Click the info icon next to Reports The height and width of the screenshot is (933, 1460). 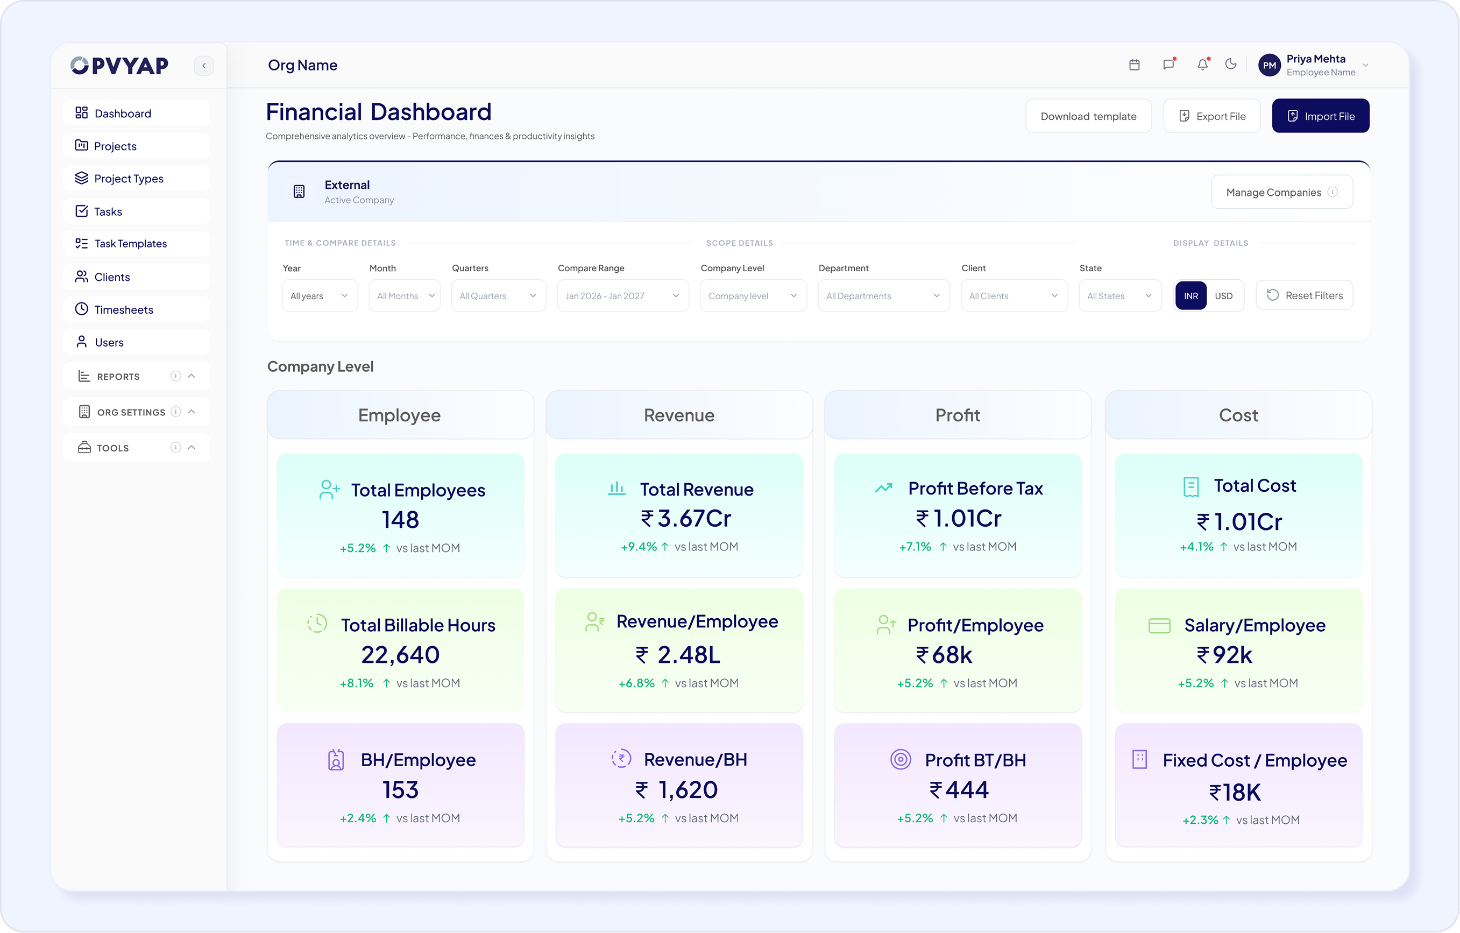[x=176, y=376]
